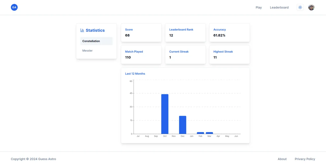Click the Score card
This screenshot has height=164, width=326.
pyautogui.click(x=141, y=33)
